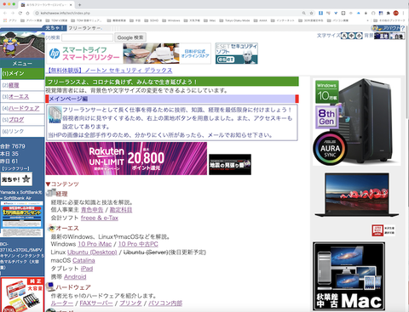409x312 pixels.
Task: Set font size to small (小)
Action: tap(359, 36)
